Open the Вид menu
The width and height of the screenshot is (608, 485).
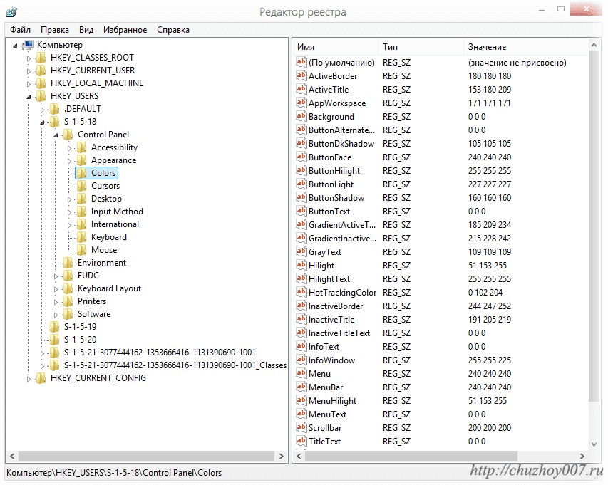(86, 30)
